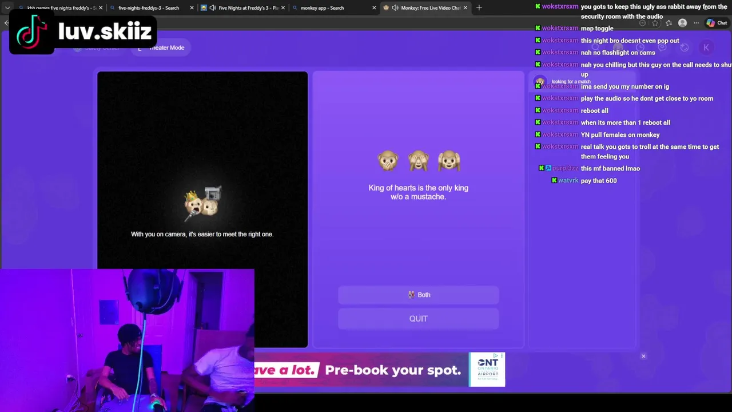Open the browser profile avatar

point(682,23)
